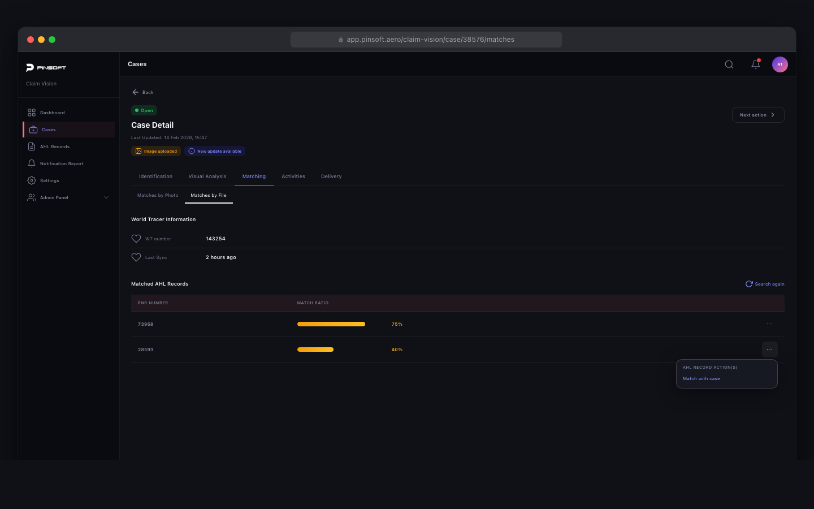814x509 pixels.
Task: Open the Settings gear icon
Action: 31,180
